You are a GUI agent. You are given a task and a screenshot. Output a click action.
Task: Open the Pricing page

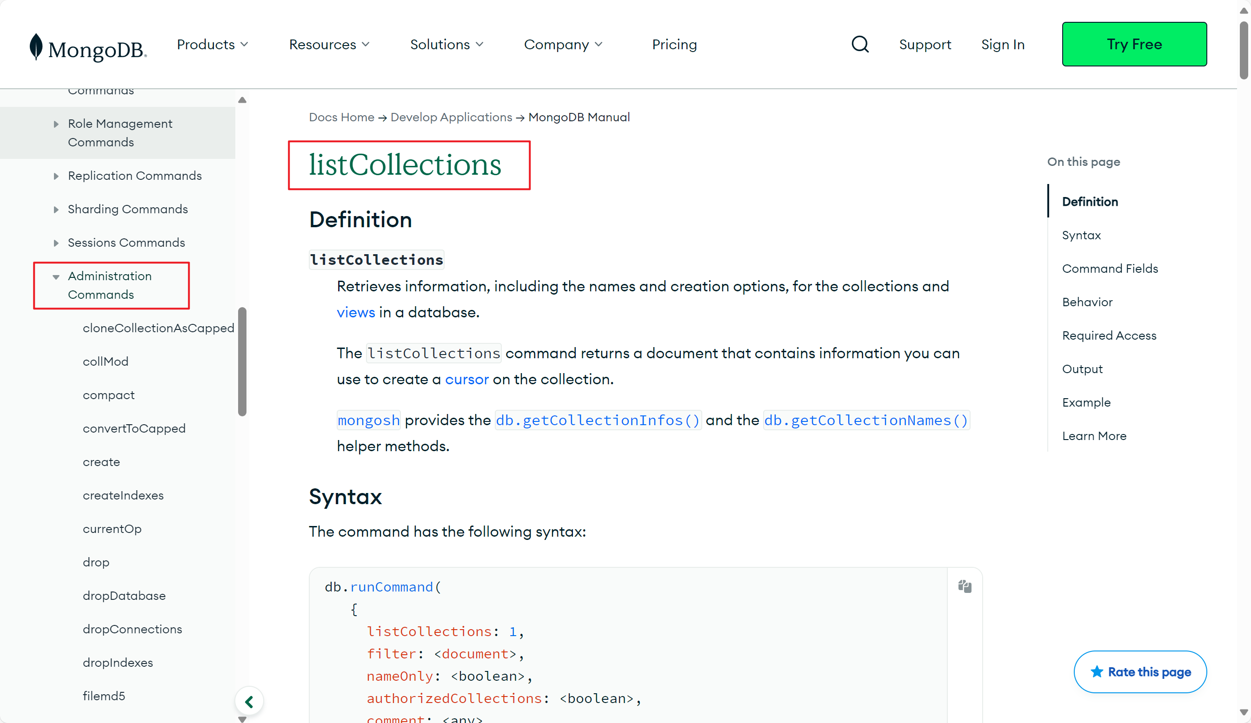tap(674, 44)
